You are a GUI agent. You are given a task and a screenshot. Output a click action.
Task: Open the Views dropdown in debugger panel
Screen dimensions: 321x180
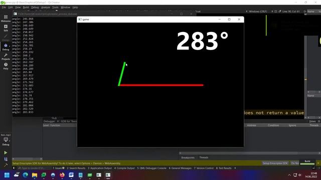tap(312, 121)
